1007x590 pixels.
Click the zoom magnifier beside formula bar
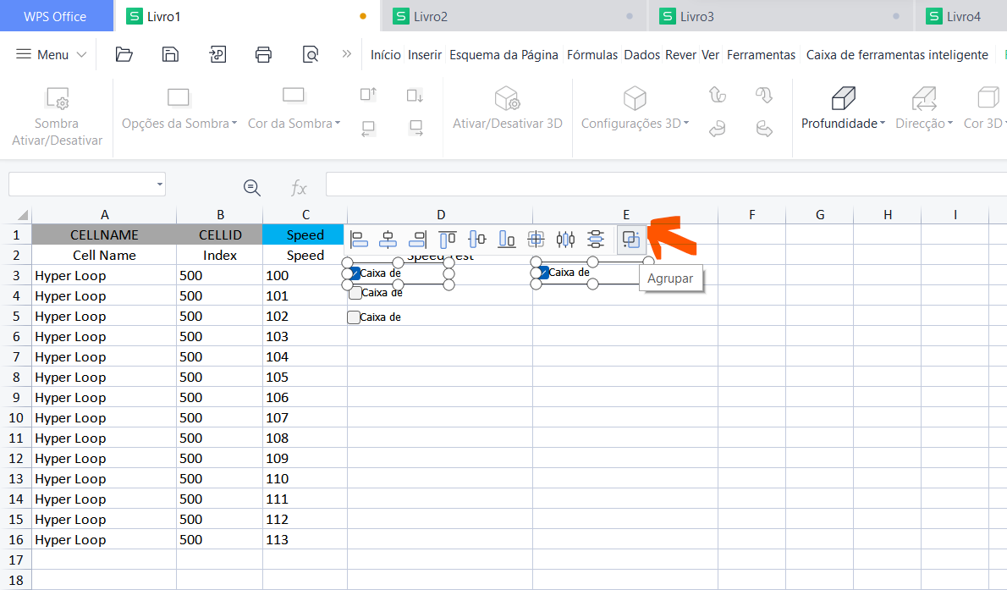251,188
